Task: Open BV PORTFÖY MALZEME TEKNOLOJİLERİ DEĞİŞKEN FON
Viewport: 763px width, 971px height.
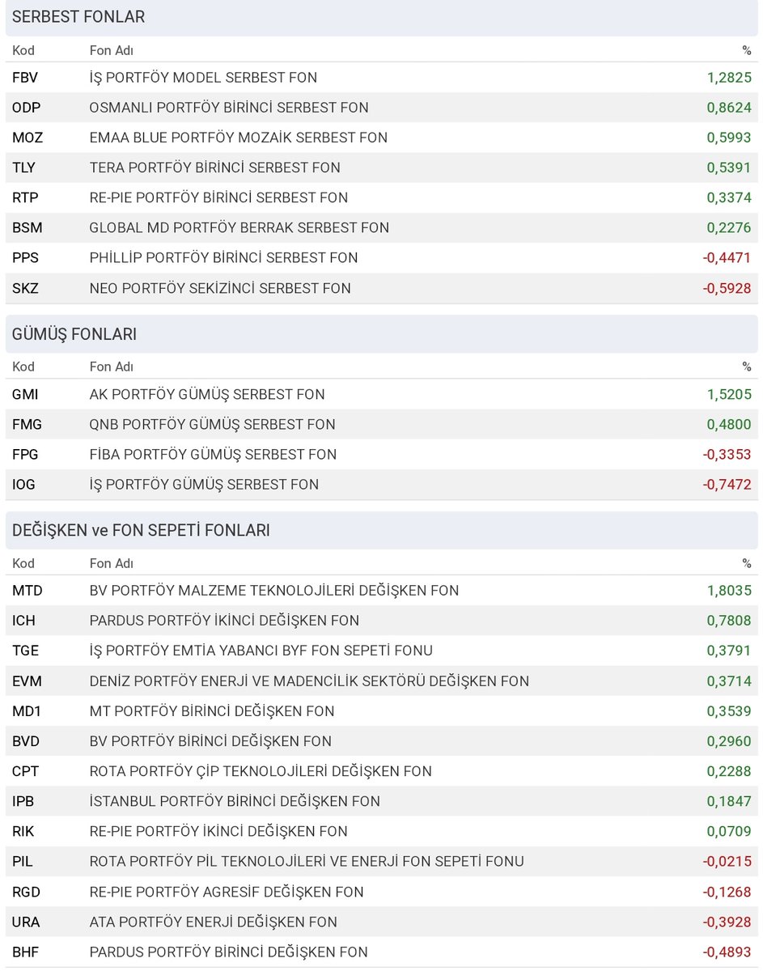Action: [x=274, y=591]
